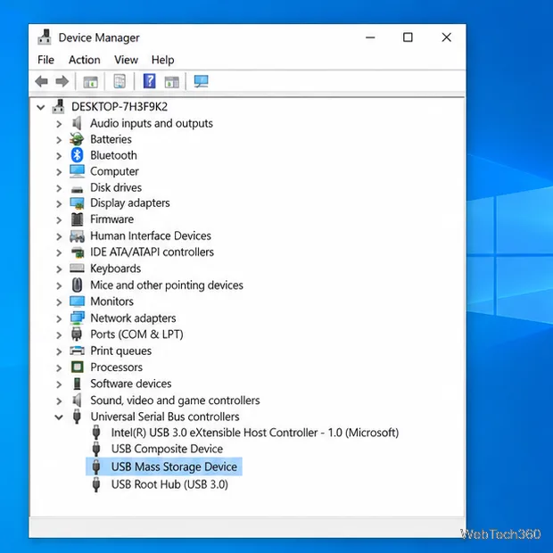553x553 pixels.
Task: Click the Batteries category icon
Action: coord(77,139)
